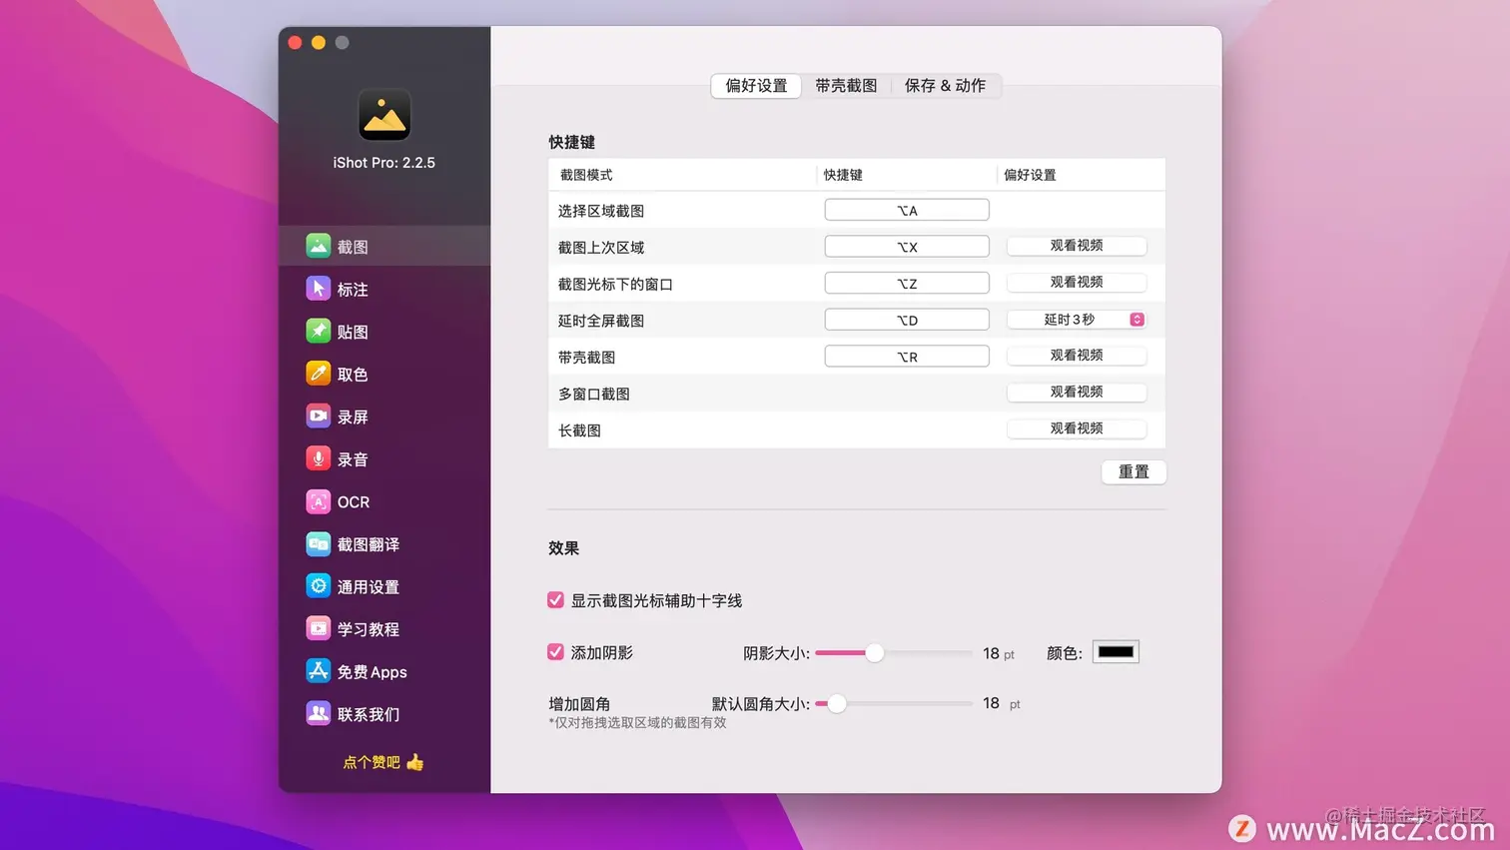Screen dimensions: 1510x850
Task: Uncheck the 添加阴影 shadow checkbox
Action: tap(556, 652)
